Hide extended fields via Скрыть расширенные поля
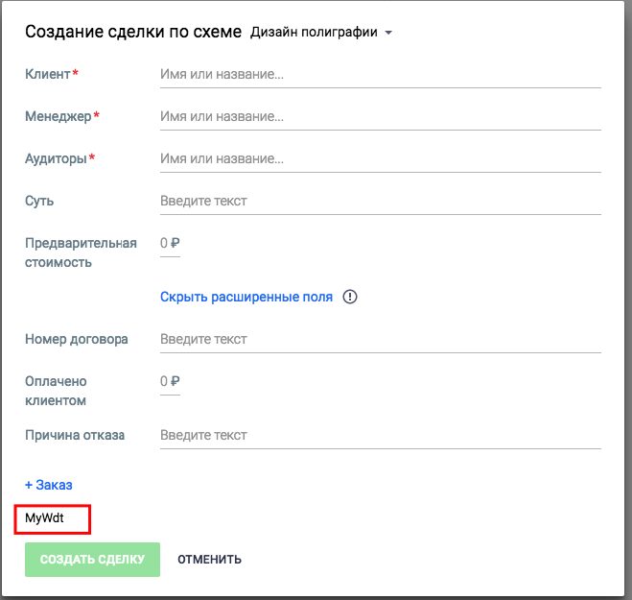This screenshot has height=600, width=632. point(246,297)
